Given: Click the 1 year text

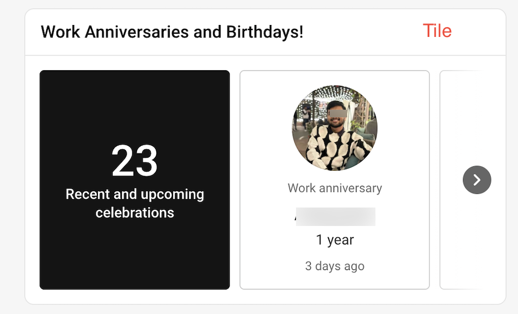Looking at the screenshot, I should pos(335,240).
